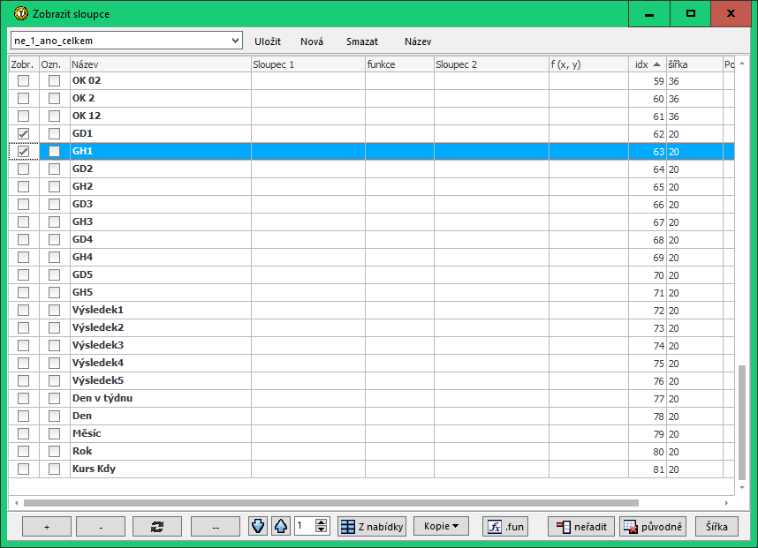Image resolution: width=758 pixels, height=548 pixels.
Task: Select the row named Výsledek5
Action: (x=371, y=380)
